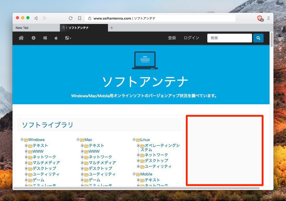Click the ソフトライブラリ heading link

48,125
